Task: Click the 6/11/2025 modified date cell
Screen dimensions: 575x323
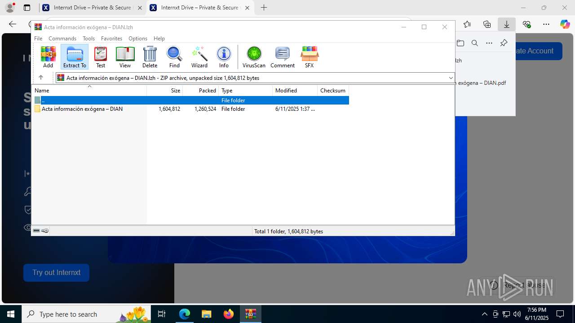Action: point(295,109)
